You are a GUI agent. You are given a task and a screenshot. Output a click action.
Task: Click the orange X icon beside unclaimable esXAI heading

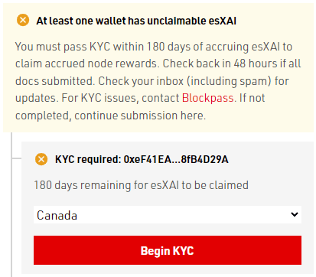pyautogui.click(x=23, y=20)
